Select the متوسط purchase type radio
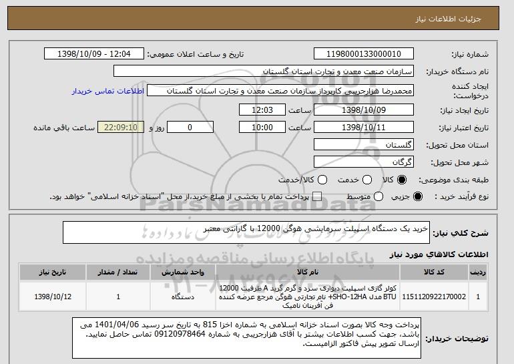Screen dimensions: 514x364 378,196
